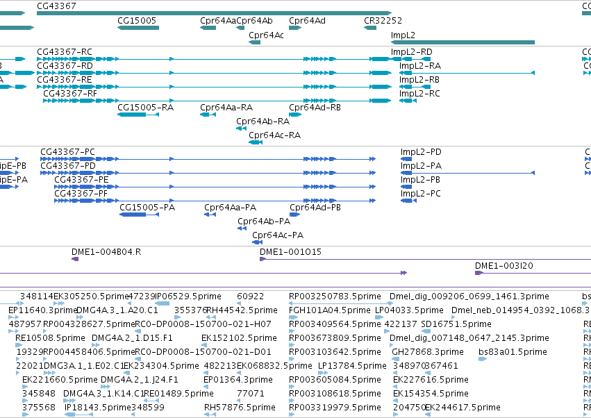This screenshot has height=418, width=591.
Task: Open the ImpL2-RC transcript
Action: tap(408, 101)
